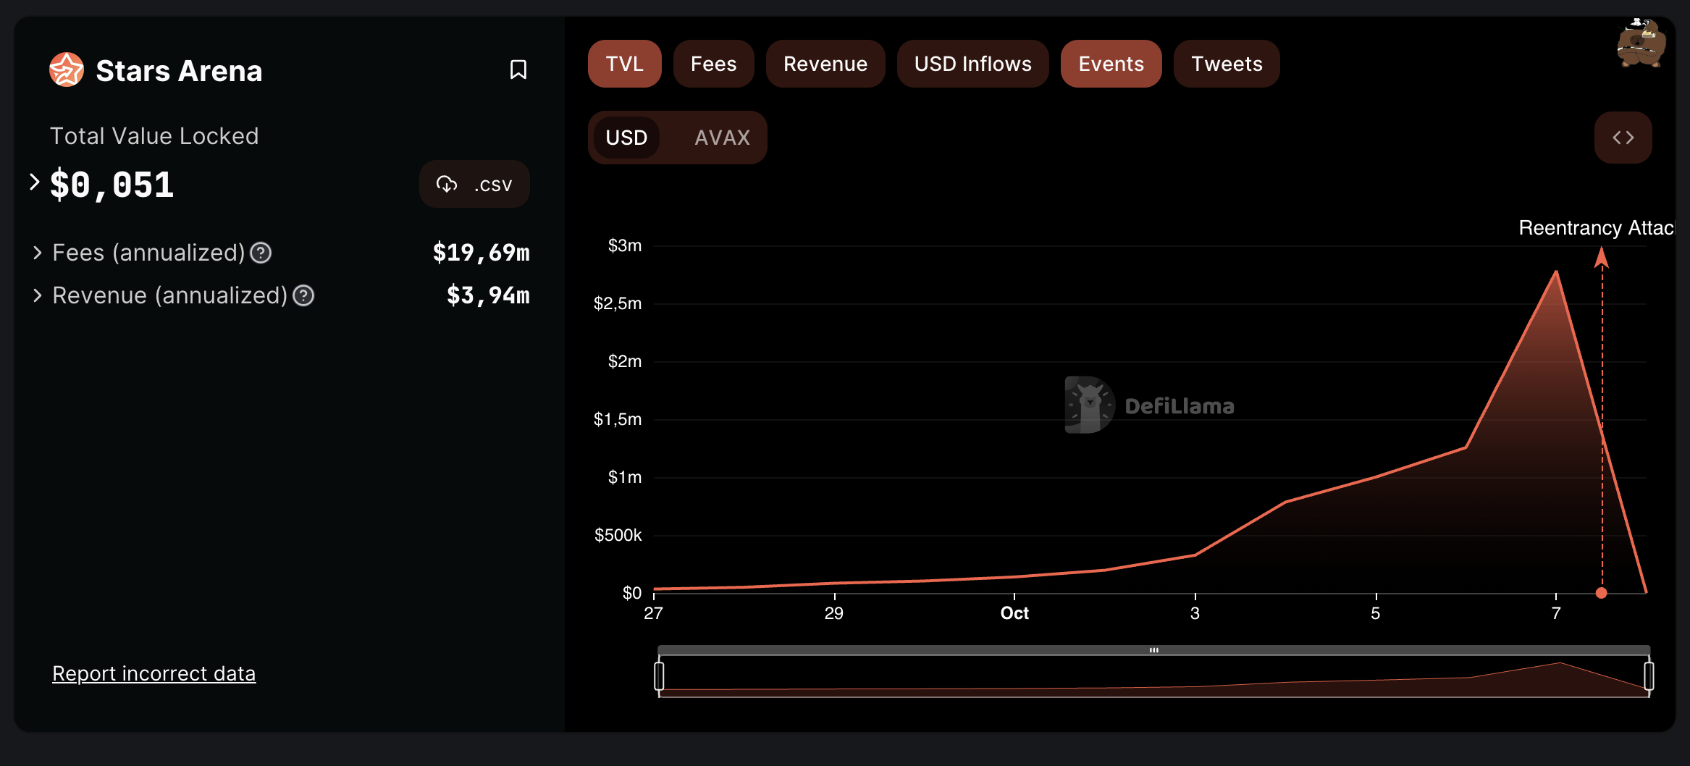This screenshot has width=1690, height=766.
Task: Click the $3,94m revenue value
Action: pyautogui.click(x=488, y=295)
